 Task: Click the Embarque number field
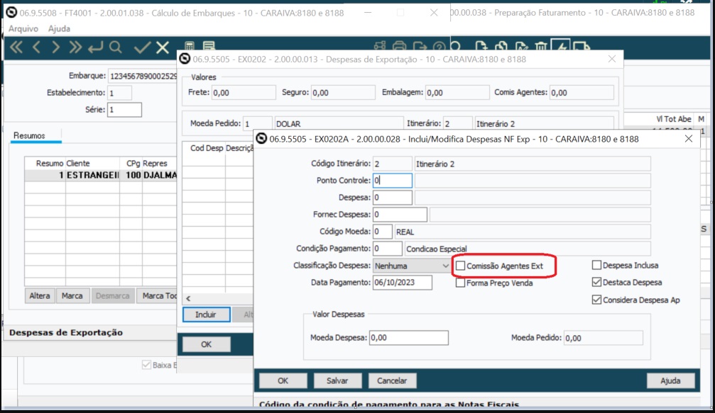(142, 76)
